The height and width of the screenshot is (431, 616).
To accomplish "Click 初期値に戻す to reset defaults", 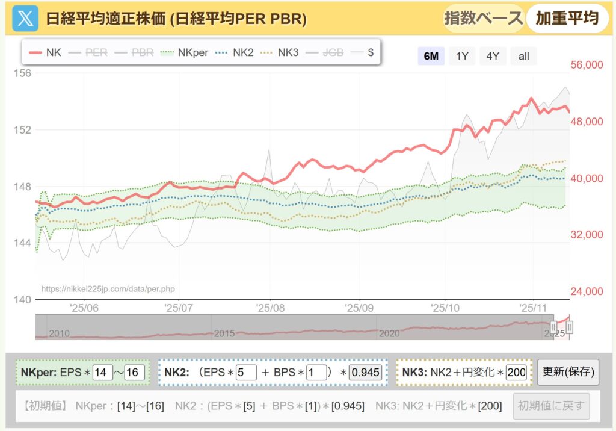I will point(550,406).
